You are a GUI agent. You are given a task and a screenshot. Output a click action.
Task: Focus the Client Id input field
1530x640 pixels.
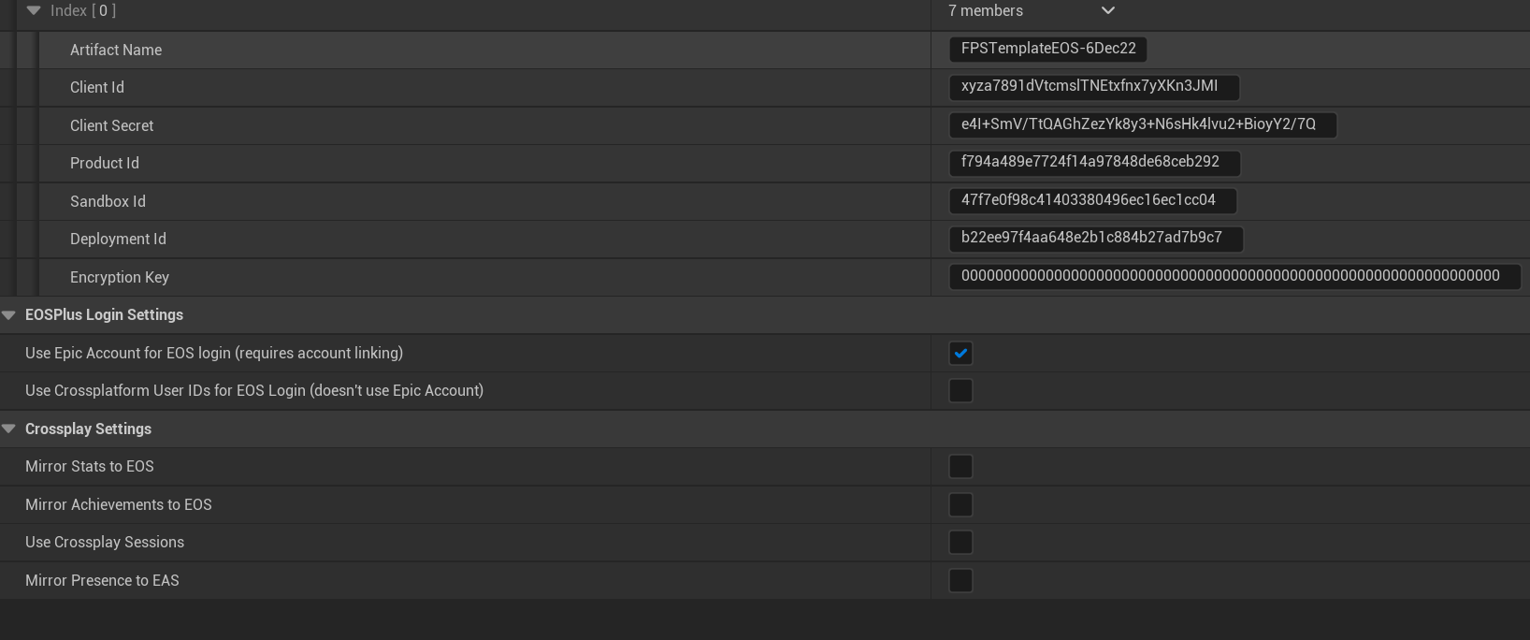point(1093,87)
